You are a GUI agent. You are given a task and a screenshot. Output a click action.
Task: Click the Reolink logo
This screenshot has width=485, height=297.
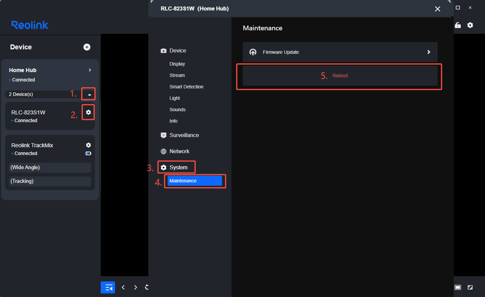[x=30, y=25]
